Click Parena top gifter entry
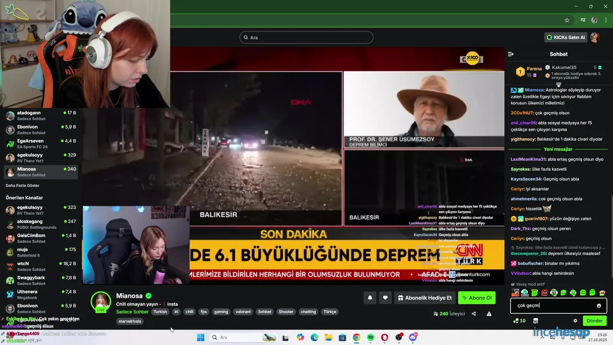This screenshot has height=345, width=613. pyautogui.click(x=529, y=72)
